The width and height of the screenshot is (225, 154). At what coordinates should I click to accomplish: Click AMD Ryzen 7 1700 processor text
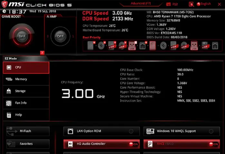tap(182, 16)
